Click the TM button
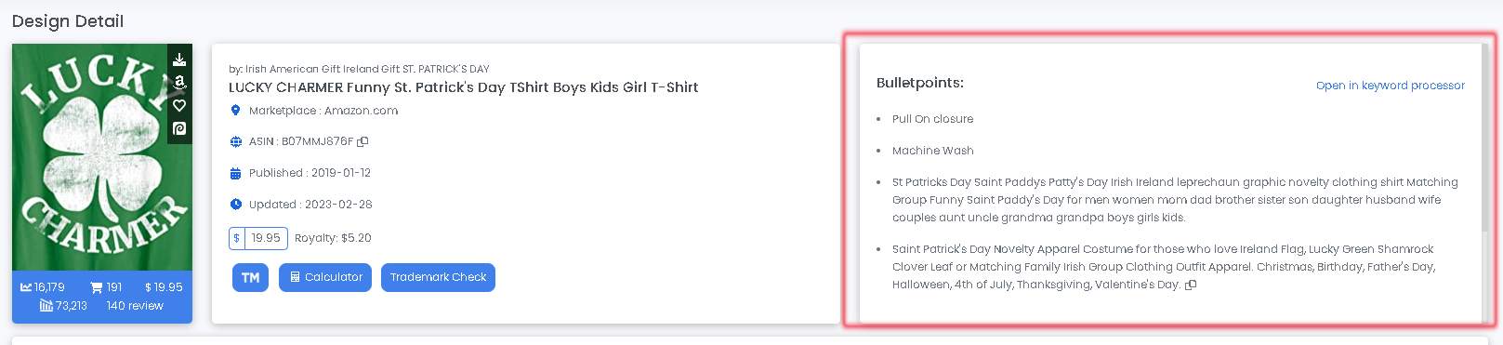 250,277
